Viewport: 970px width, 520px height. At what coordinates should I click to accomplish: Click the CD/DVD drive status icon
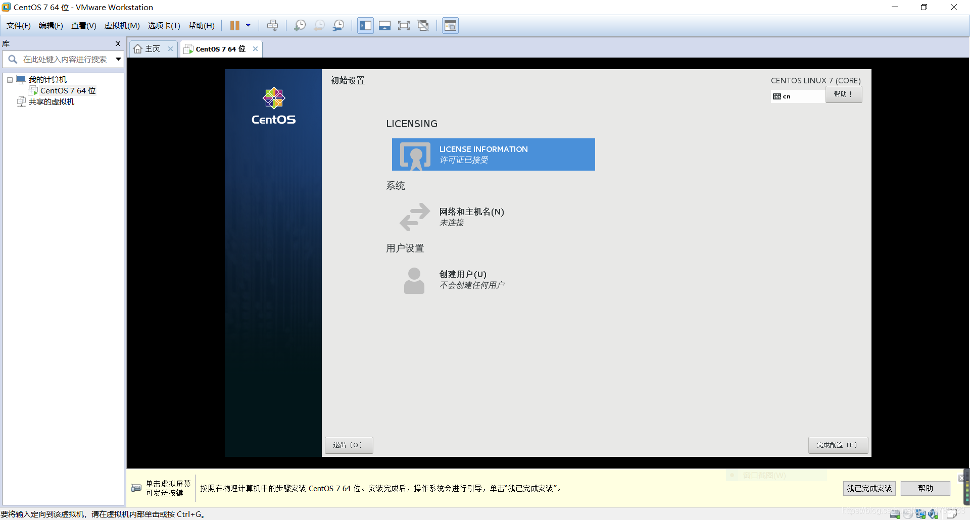pyautogui.click(x=908, y=514)
